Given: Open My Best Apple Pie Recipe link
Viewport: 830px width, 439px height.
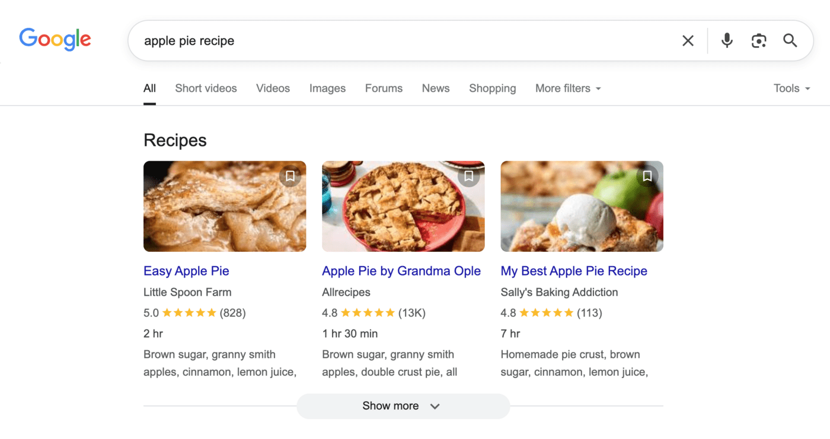Looking at the screenshot, I should click(x=573, y=271).
